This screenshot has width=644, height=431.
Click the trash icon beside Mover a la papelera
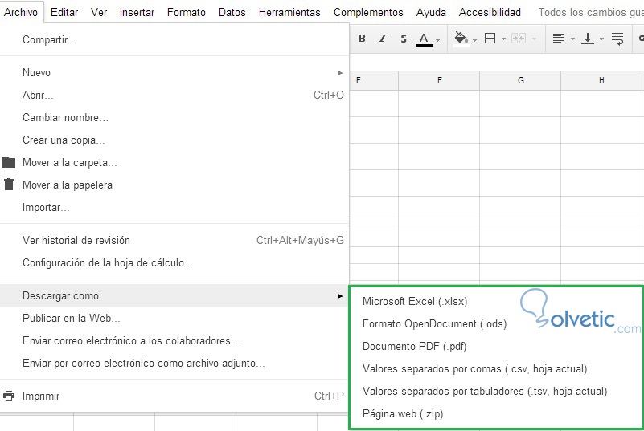point(9,185)
